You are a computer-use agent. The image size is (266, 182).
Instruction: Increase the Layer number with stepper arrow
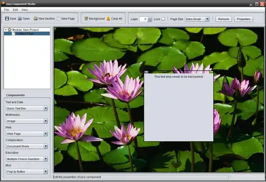pyautogui.click(x=150, y=18)
